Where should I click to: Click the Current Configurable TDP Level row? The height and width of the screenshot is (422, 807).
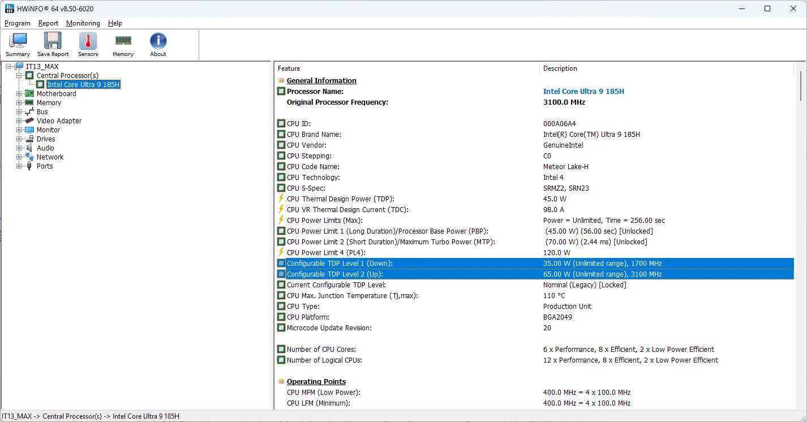[535, 285]
